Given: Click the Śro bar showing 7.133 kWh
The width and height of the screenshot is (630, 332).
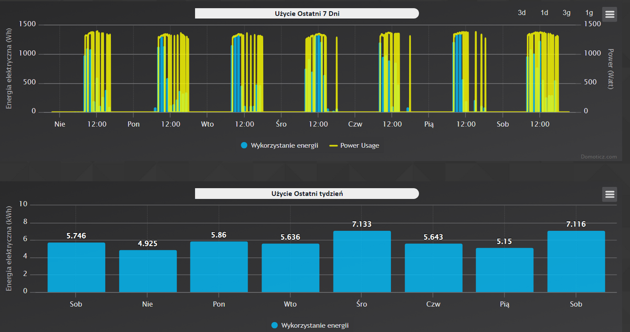Looking at the screenshot, I should click(x=362, y=262).
